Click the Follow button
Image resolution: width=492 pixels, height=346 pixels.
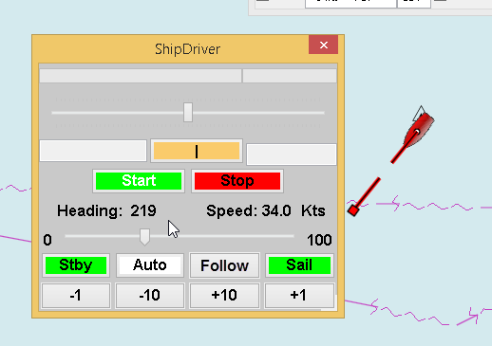coord(224,265)
